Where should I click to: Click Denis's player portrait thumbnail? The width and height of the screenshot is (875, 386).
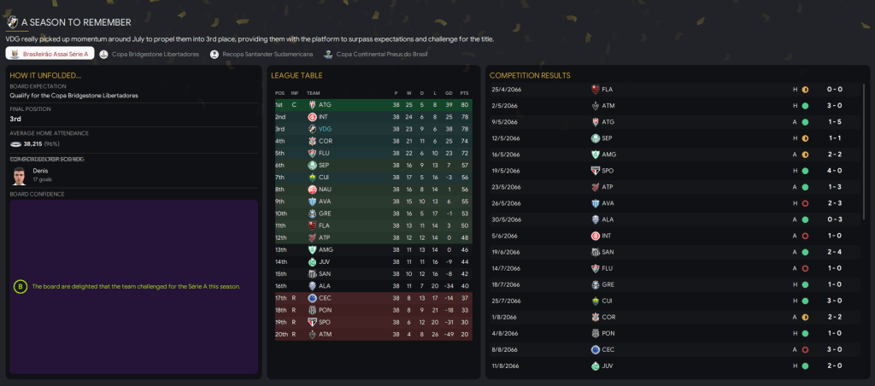pyautogui.click(x=20, y=176)
